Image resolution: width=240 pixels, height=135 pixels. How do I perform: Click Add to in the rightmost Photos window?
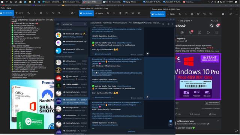(171, 14)
